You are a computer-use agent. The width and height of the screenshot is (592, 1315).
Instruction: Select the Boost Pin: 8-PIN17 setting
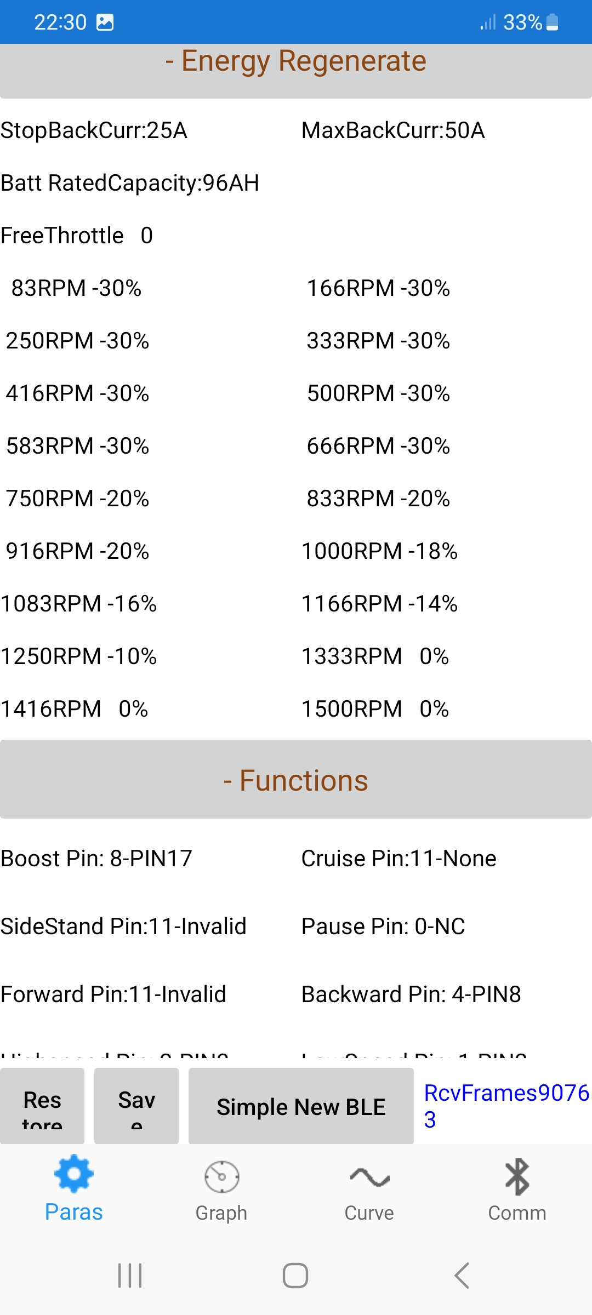coord(96,859)
